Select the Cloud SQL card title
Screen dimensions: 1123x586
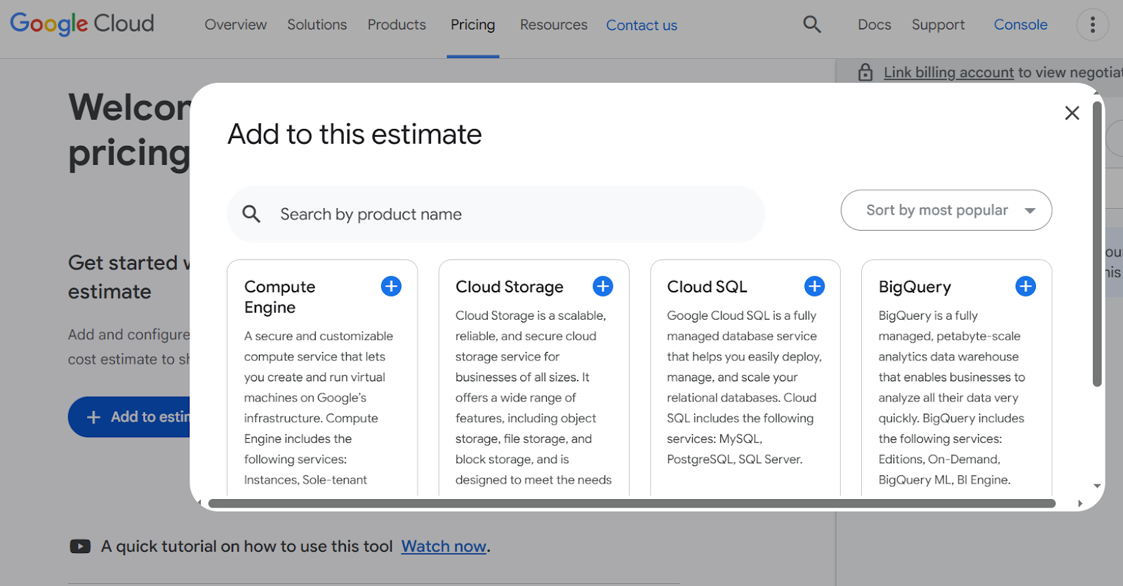click(707, 287)
